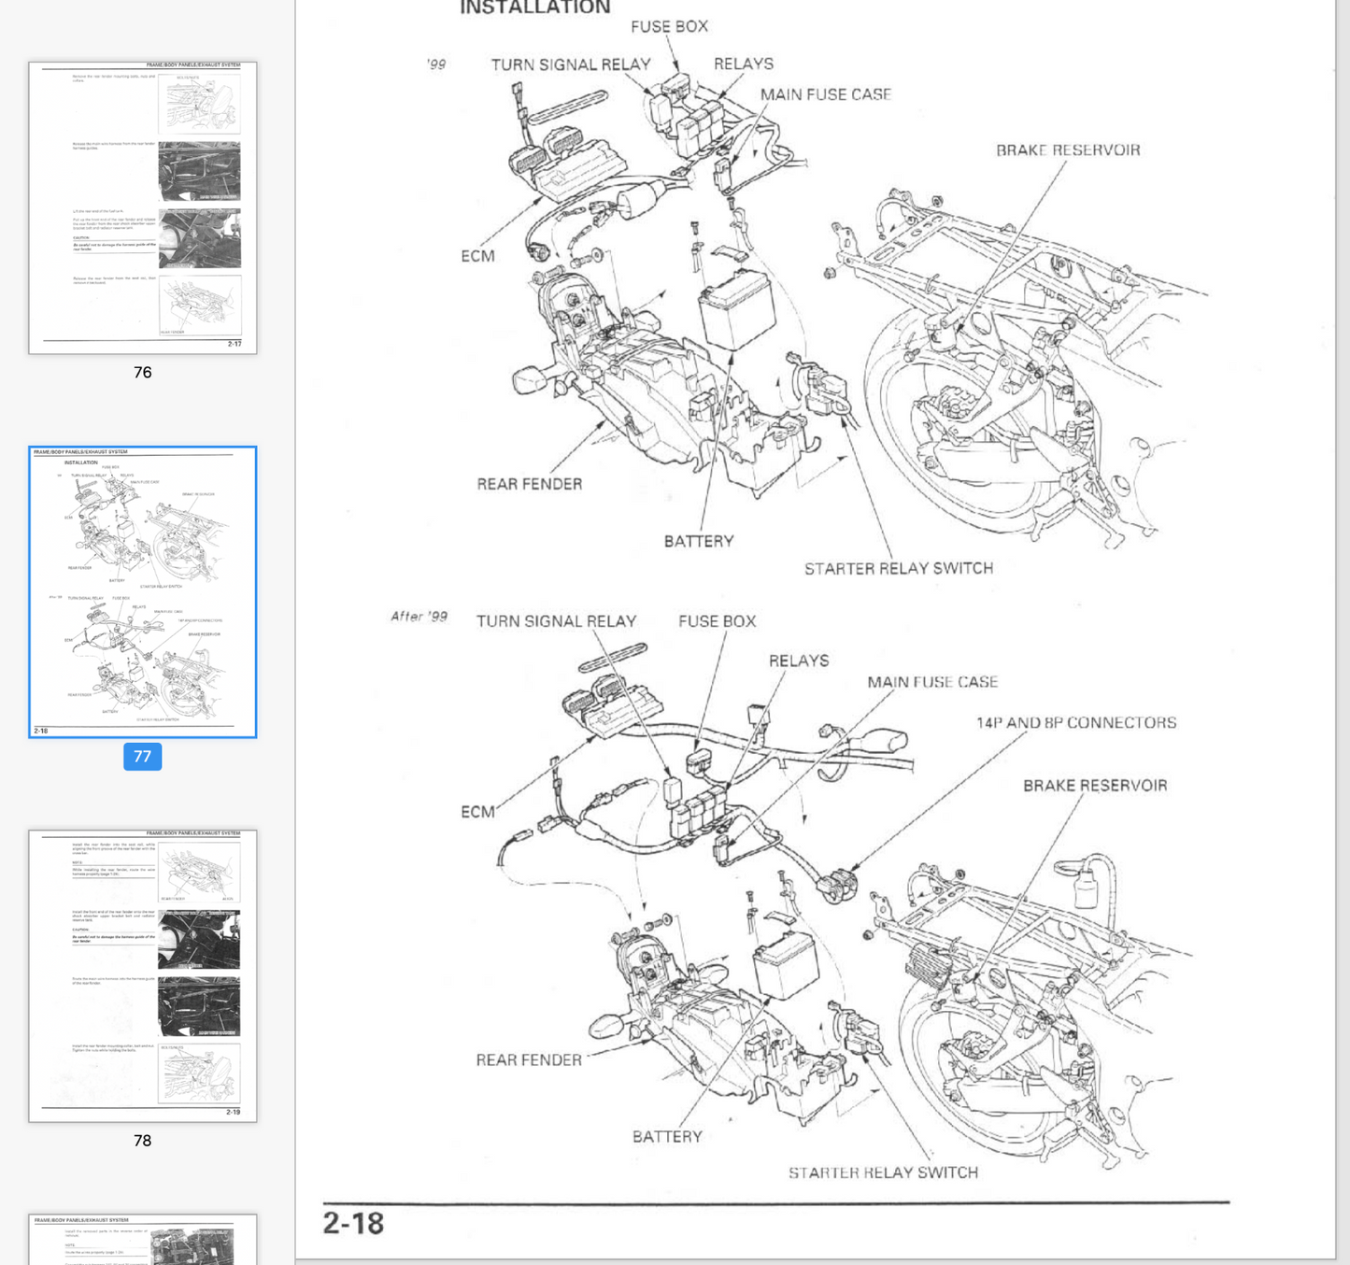The image size is (1350, 1265).
Task: Click REAR FENDER label in lower diagram
Action: click(x=529, y=1060)
